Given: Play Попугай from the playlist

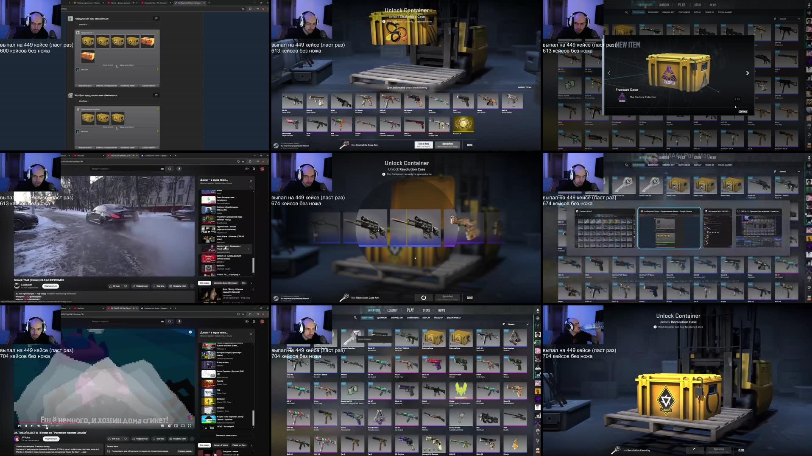Looking at the screenshot, I should (226, 409).
